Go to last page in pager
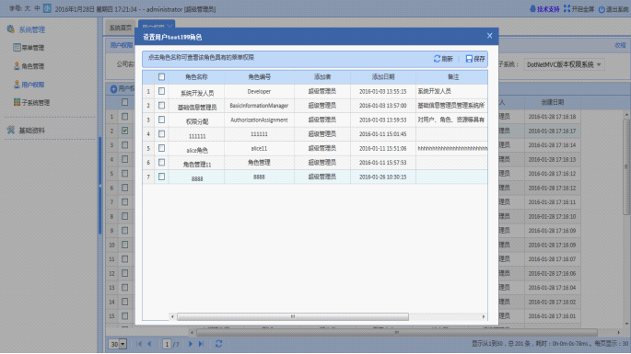The image size is (631, 354). pyautogui.click(x=201, y=344)
